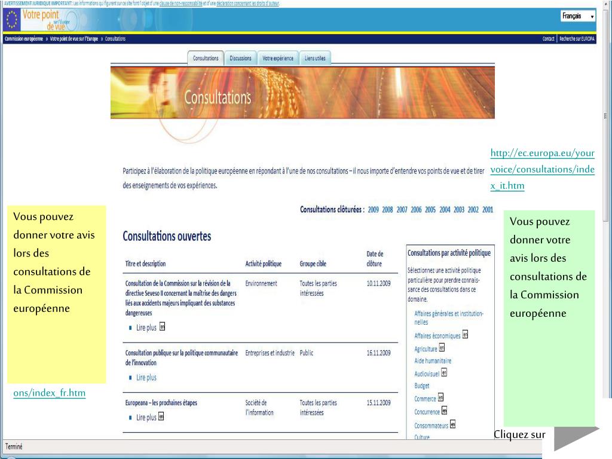The width and height of the screenshot is (612, 459).
Task: Go to Commission européenne breadcrumb
Action: pos(24,39)
